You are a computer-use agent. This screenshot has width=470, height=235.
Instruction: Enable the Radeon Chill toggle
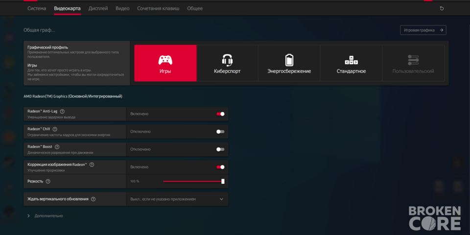220,132
